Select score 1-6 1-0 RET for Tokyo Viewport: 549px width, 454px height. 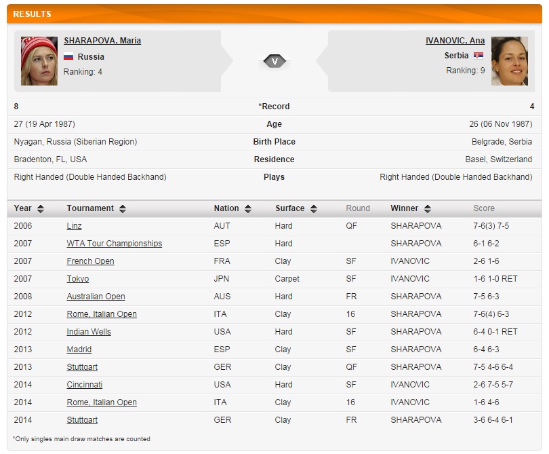pyautogui.click(x=495, y=279)
